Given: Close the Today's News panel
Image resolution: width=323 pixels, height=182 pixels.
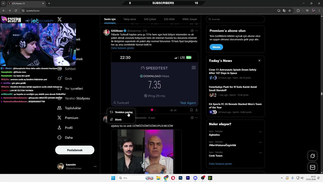Looking at the screenshot, I should [x=259, y=61].
